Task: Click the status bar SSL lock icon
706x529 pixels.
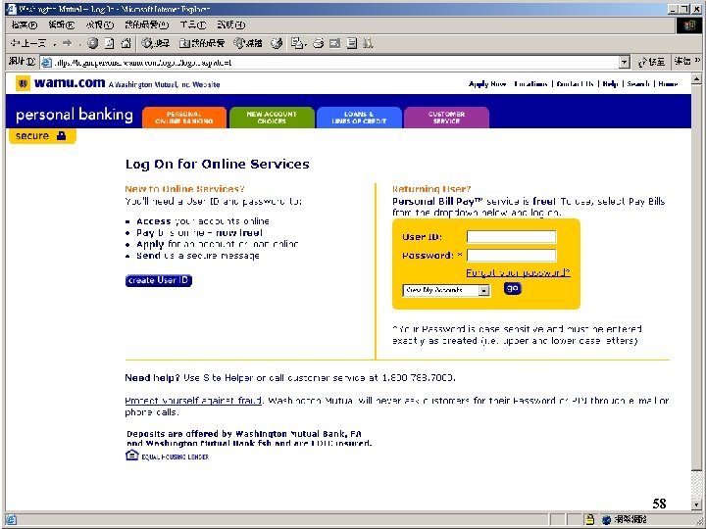Action: (x=589, y=519)
